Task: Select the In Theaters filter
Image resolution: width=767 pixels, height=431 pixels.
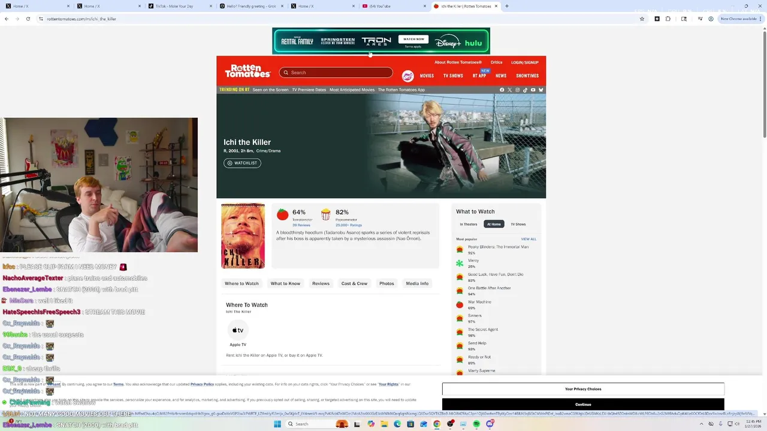Action: click(x=469, y=224)
